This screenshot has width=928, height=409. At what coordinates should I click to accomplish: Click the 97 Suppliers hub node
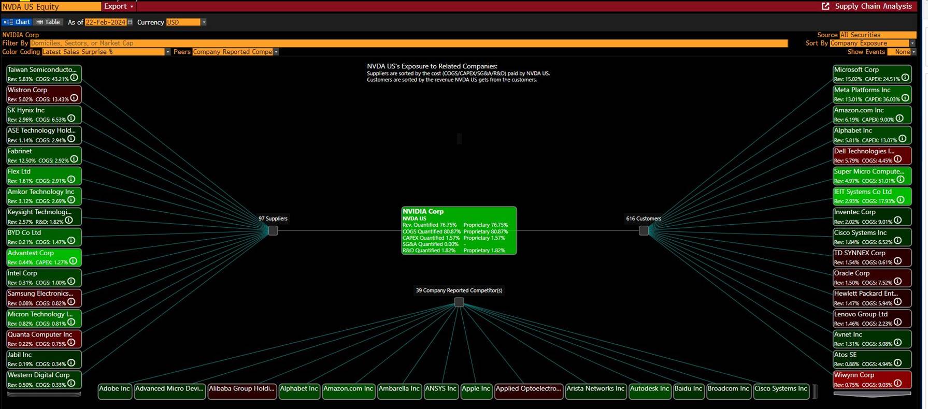pyautogui.click(x=273, y=230)
